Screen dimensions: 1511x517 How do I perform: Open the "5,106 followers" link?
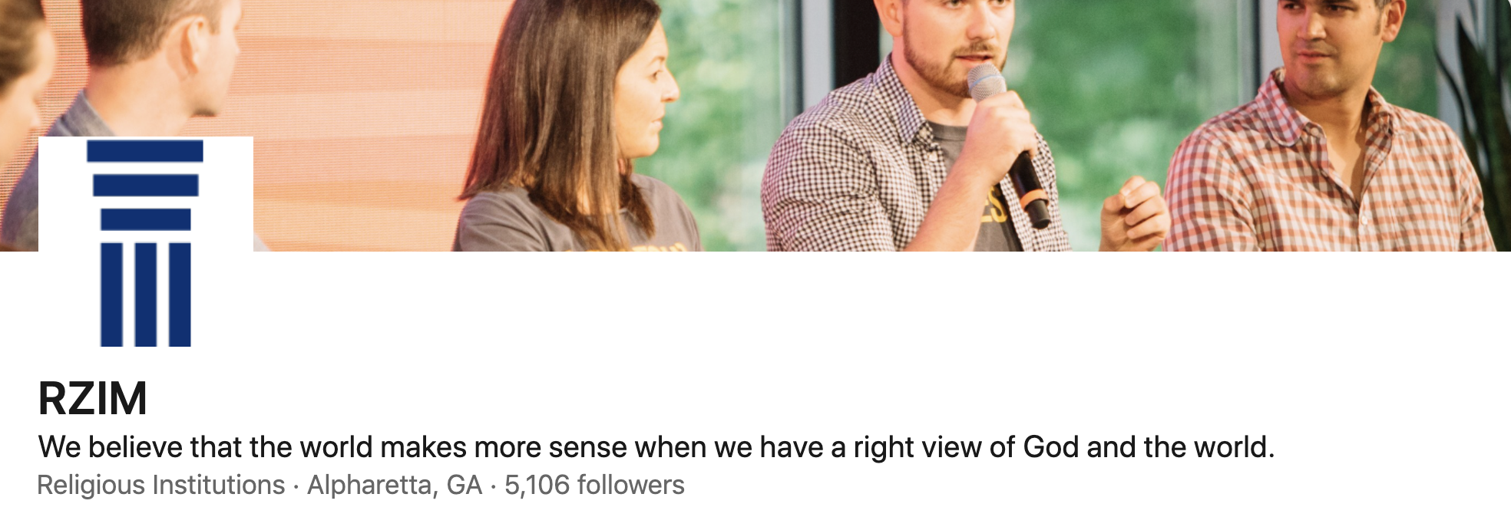tap(594, 486)
